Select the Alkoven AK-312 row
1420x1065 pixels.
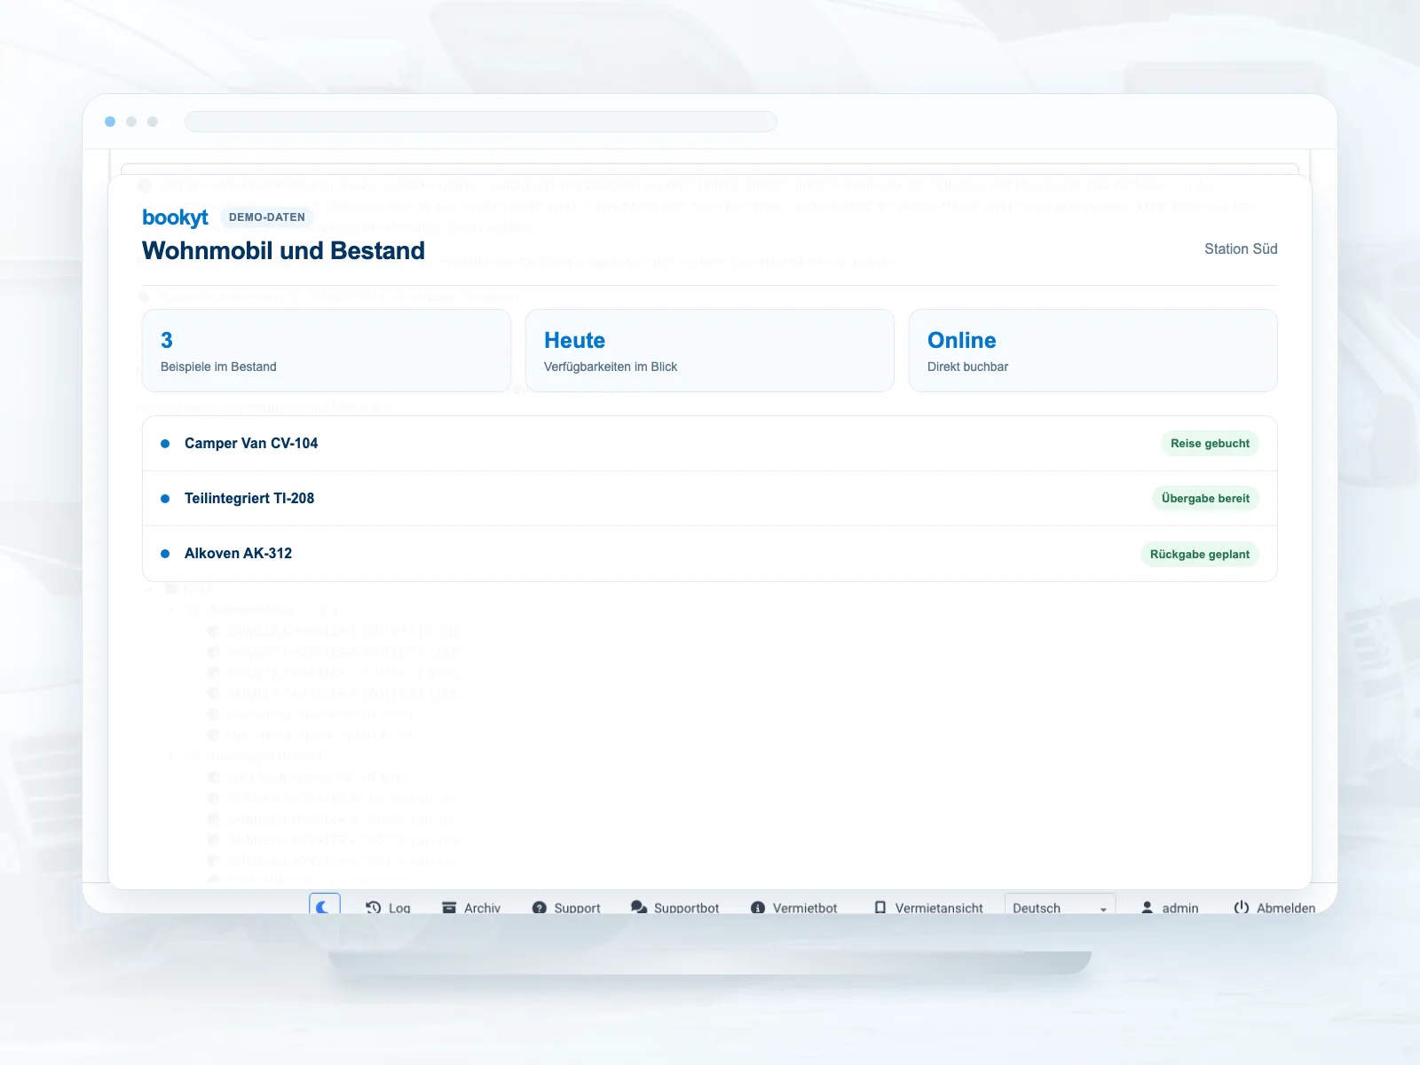710,554
